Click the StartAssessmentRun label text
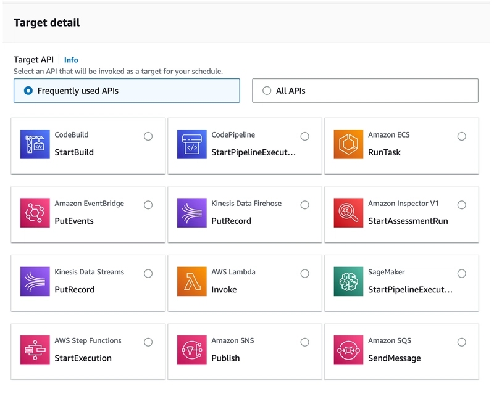Screen dimensions: 494x399 (408, 221)
